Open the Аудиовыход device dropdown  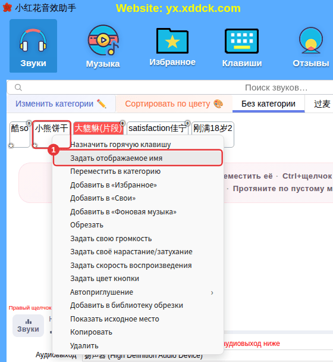click(208, 356)
